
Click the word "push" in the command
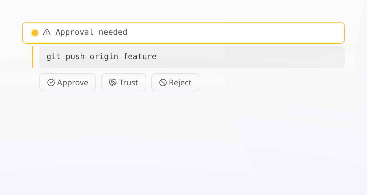[x=75, y=57]
